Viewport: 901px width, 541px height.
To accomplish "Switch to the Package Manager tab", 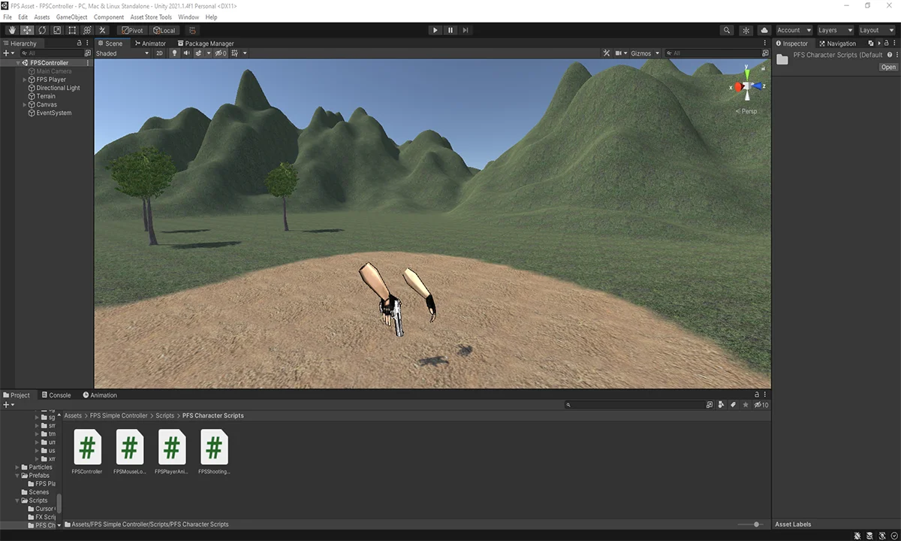I will (206, 44).
